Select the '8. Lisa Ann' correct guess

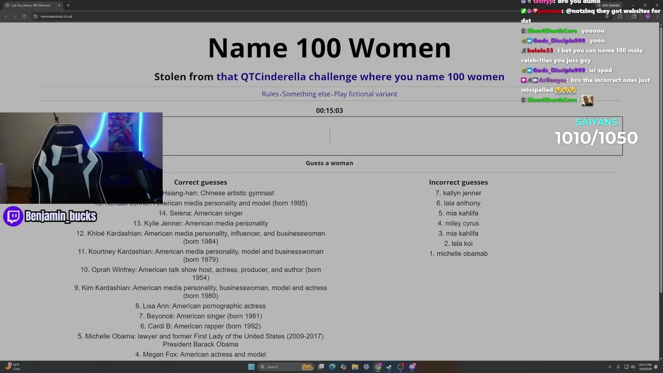[x=200, y=306]
